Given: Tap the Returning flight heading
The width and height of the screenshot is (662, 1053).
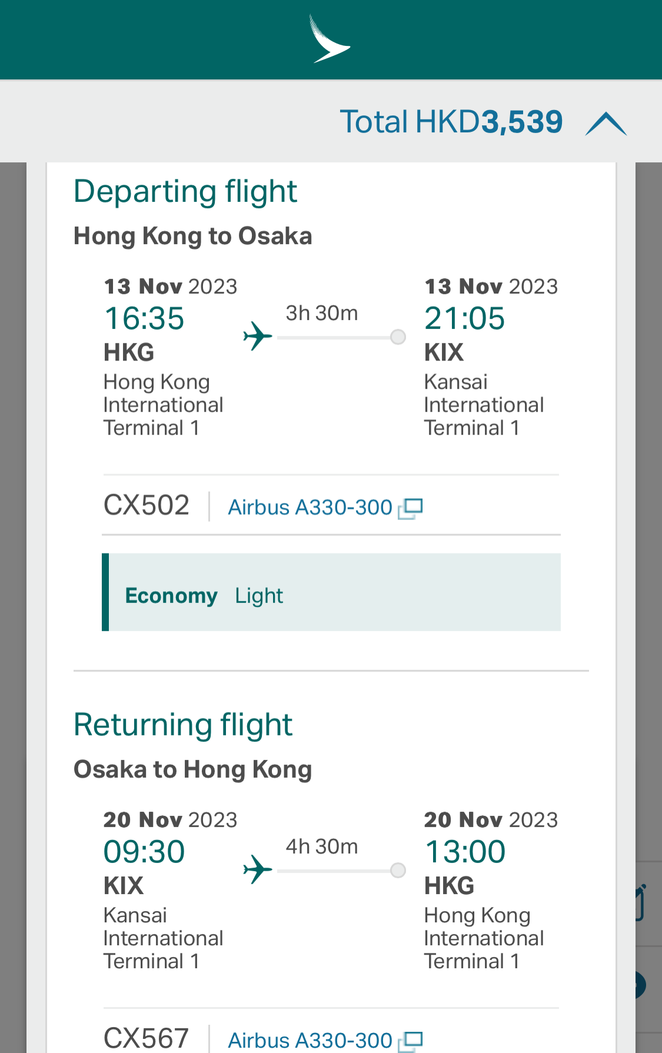Looking at the screenshot, I should click(183, 725).
